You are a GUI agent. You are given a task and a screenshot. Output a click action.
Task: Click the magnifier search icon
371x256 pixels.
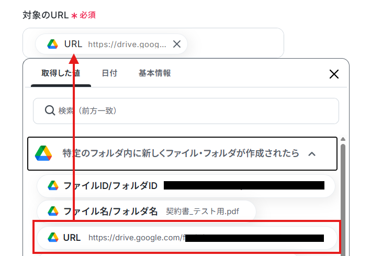[50, 110]
